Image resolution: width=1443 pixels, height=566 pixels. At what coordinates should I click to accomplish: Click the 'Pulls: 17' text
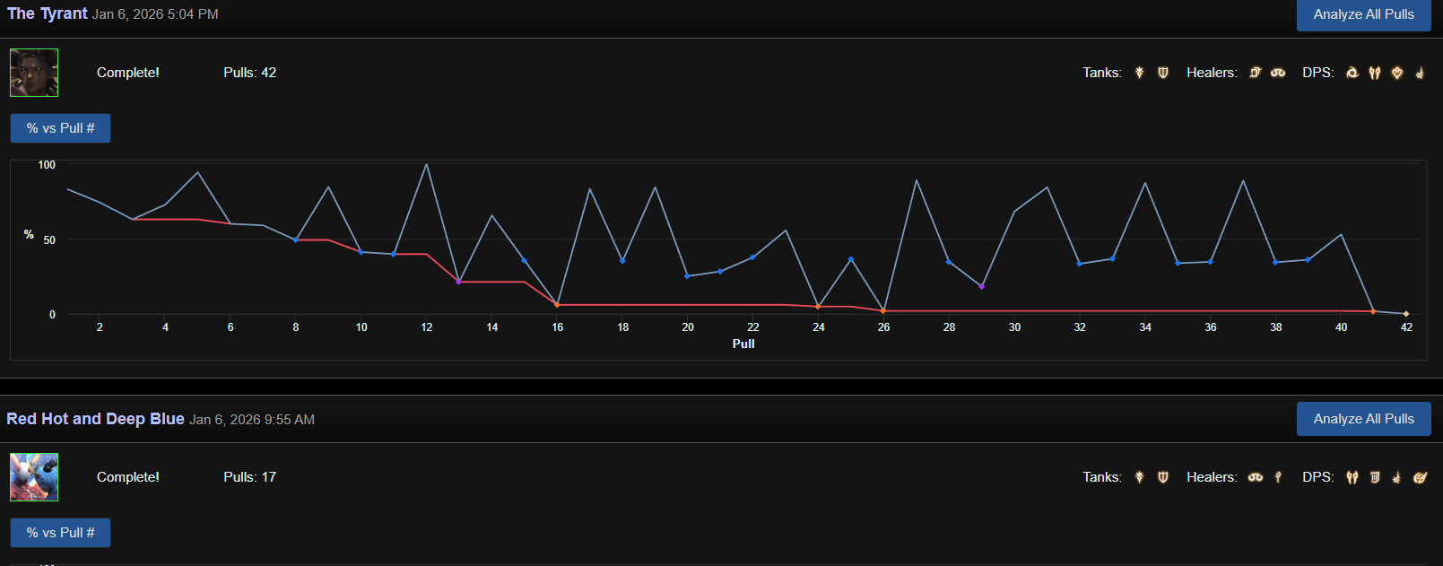coord(250,477)
